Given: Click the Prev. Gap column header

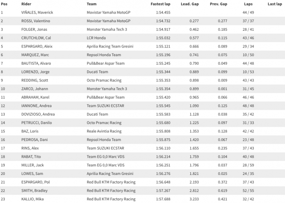Looking at the screenshot, I should pos(218,4).
